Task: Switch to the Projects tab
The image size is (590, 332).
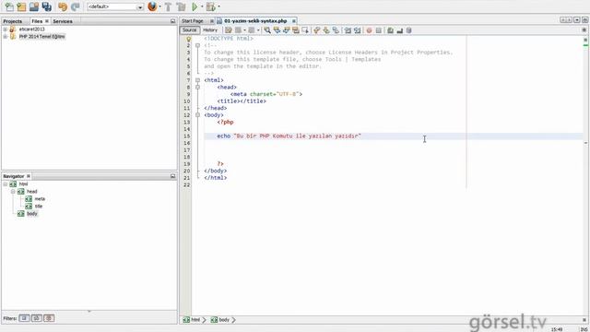Action: click(x=13, y=21)
